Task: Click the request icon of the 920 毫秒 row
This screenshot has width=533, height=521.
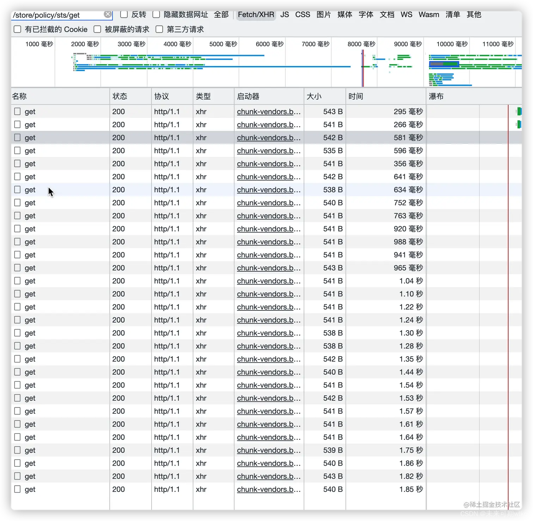Action: click(17, 229)
